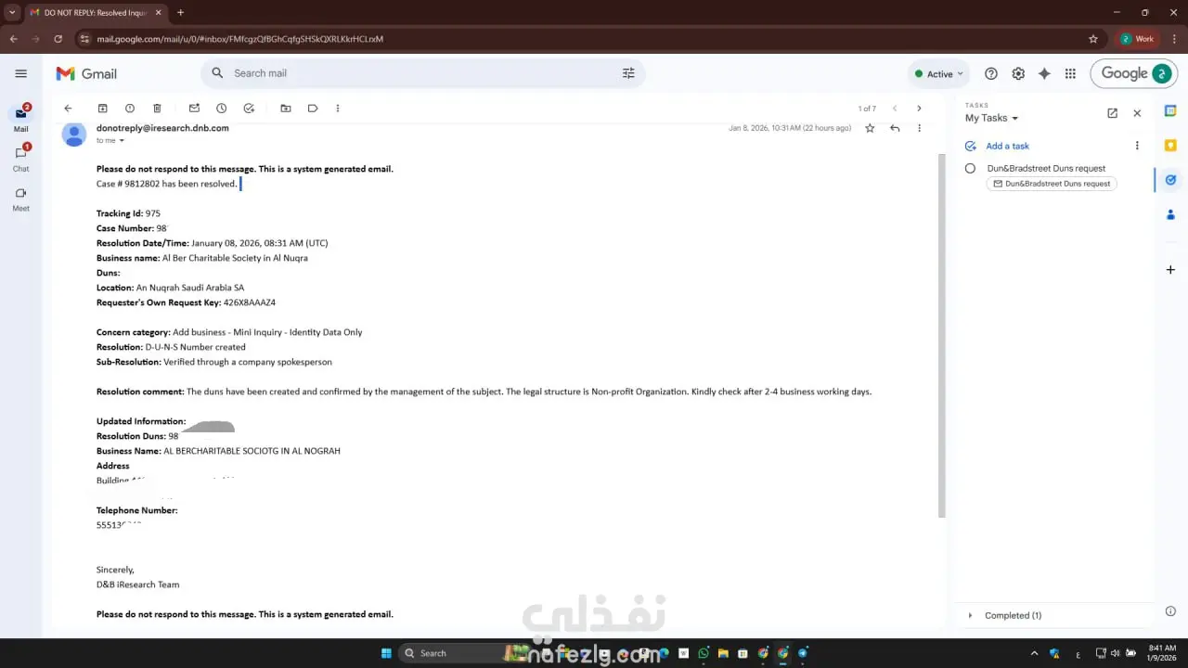
Task: Go back to inbox arrow
Action: tap(68, 109)
